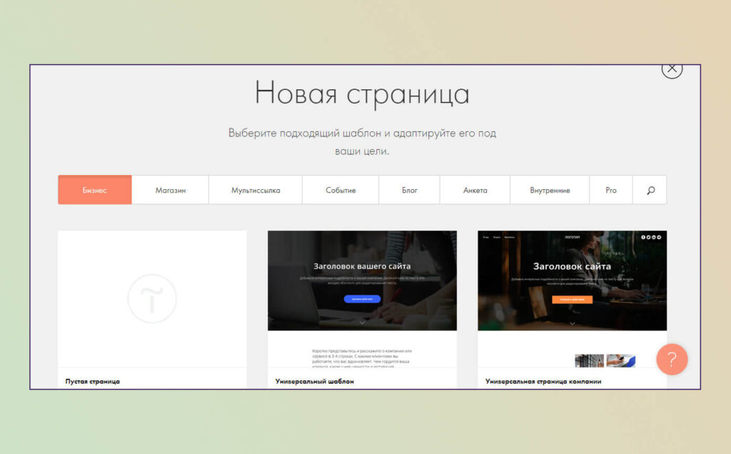This screenshot has width=731, height=454.
Task: Switch to the Бизнес tab
Action: click(x=95, y=190)
